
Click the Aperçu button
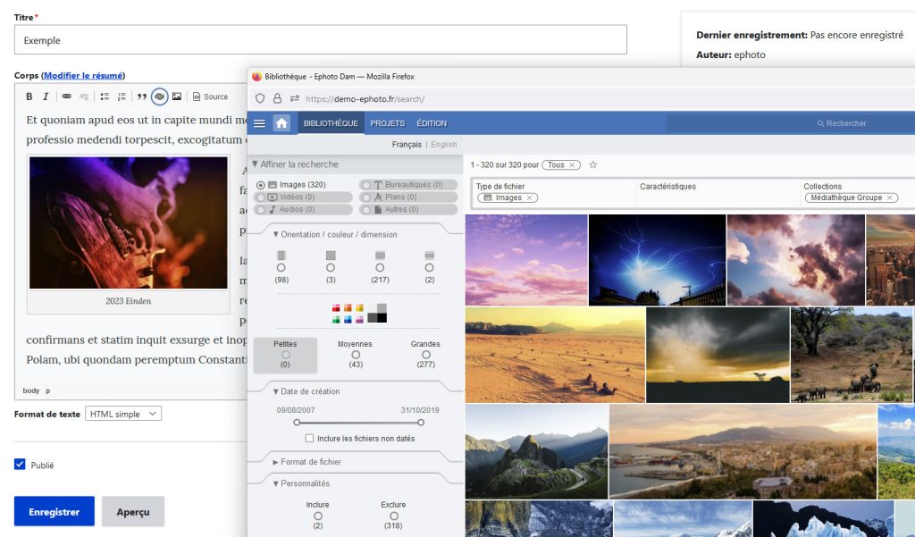[x=133, y=511]
